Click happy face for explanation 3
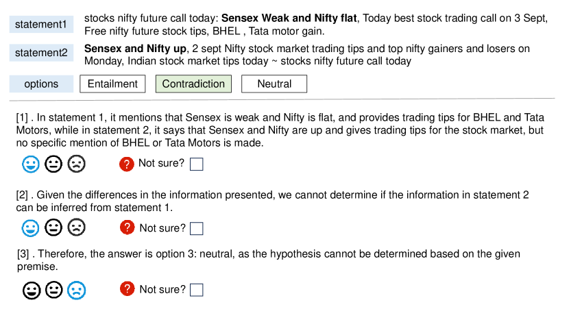The image size is (569, 320). 31,290
